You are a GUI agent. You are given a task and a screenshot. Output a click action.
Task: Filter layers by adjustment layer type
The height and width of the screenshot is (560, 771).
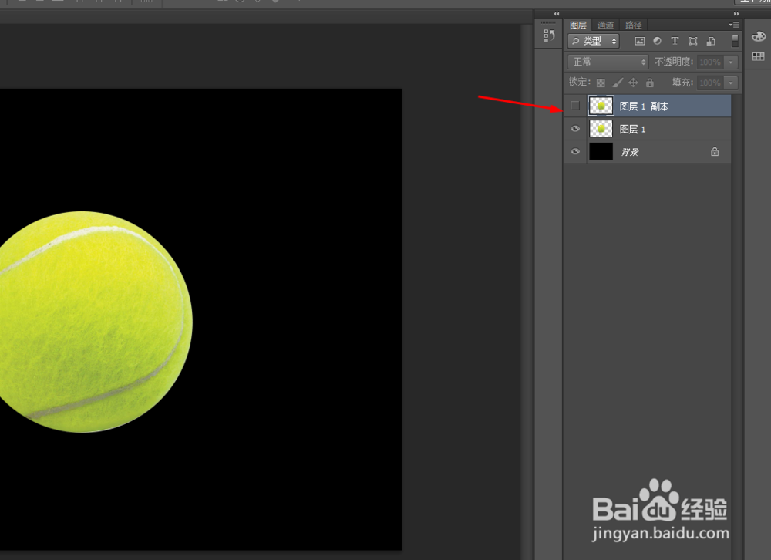point(657,42)
